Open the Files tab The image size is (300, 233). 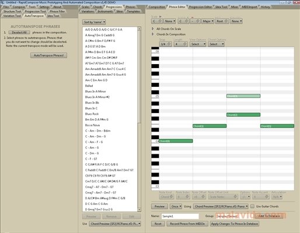[x=6, y=7]
